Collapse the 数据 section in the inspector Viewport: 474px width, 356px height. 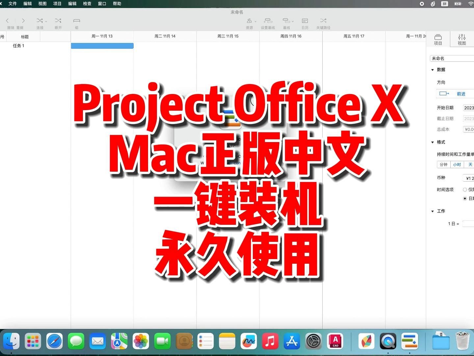coord(433,70)
